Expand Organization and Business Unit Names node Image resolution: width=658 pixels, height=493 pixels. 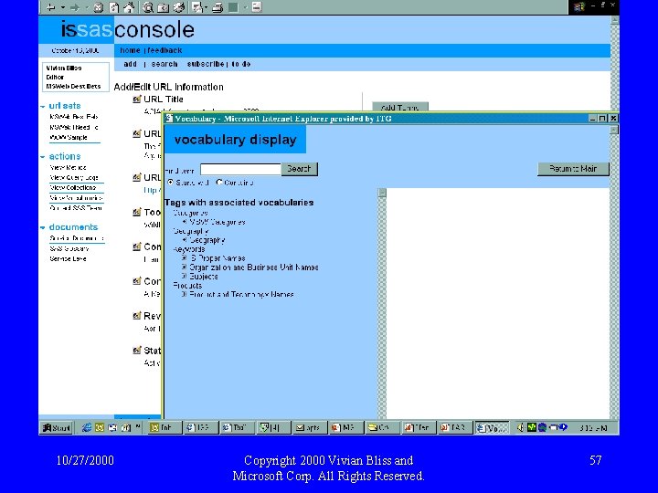point(185,267)
